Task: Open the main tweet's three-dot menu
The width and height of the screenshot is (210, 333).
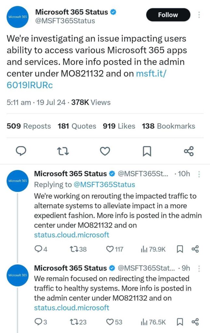Action: (199, 15)
